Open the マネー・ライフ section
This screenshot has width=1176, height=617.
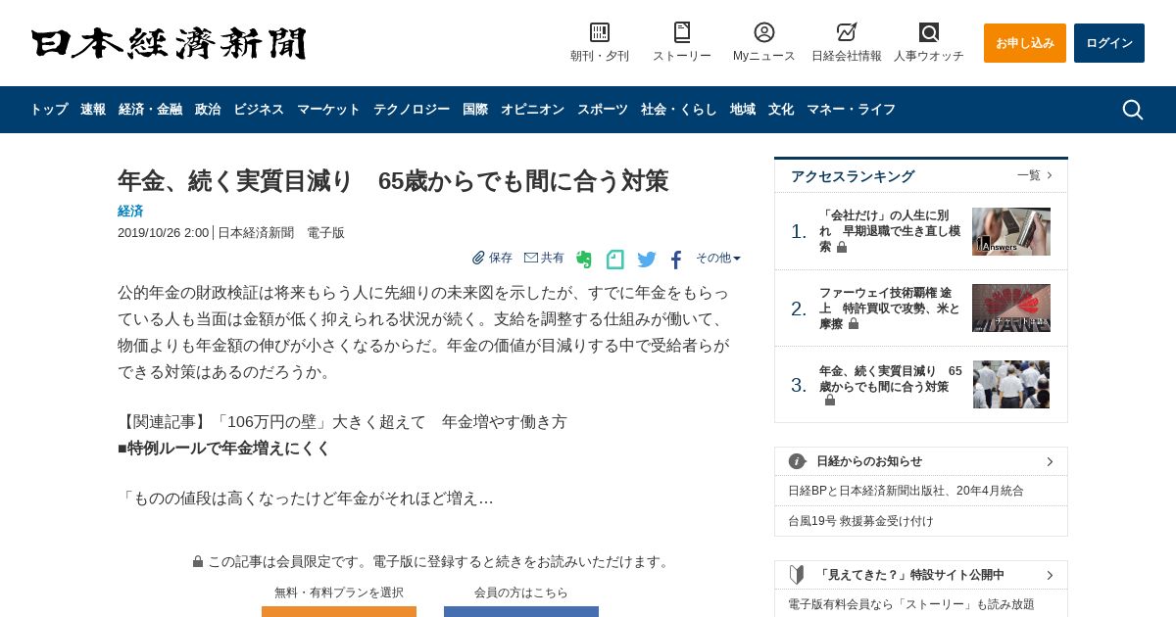851,110
